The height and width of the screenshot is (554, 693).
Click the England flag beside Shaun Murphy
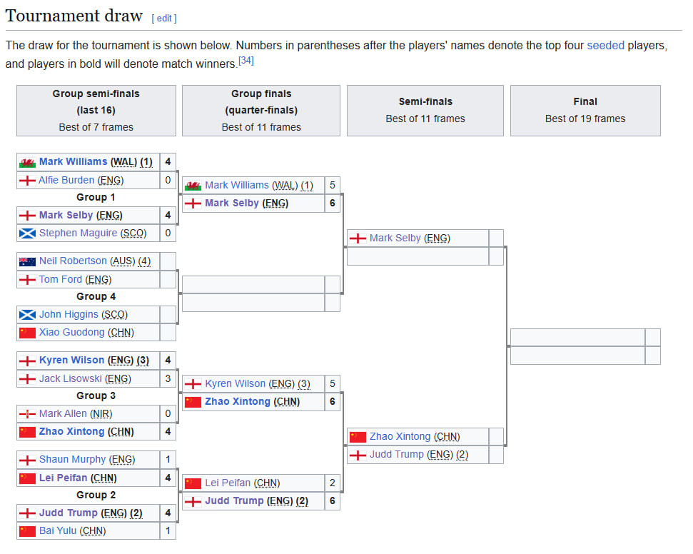(x=27, y=460)
